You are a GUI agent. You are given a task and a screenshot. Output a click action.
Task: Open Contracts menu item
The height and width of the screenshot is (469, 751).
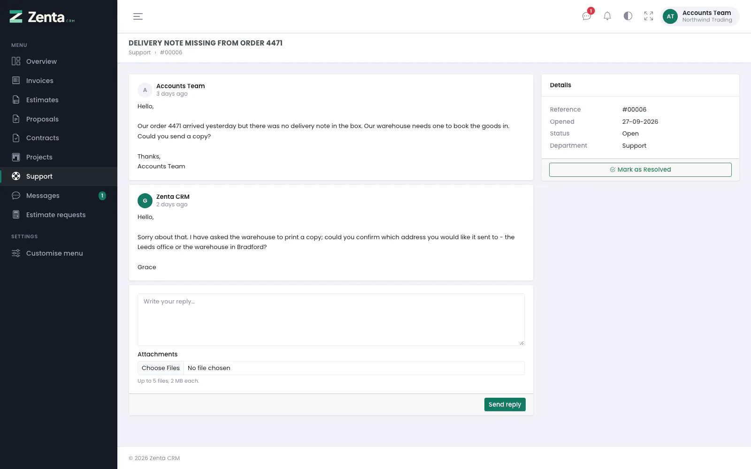(59, 138)
